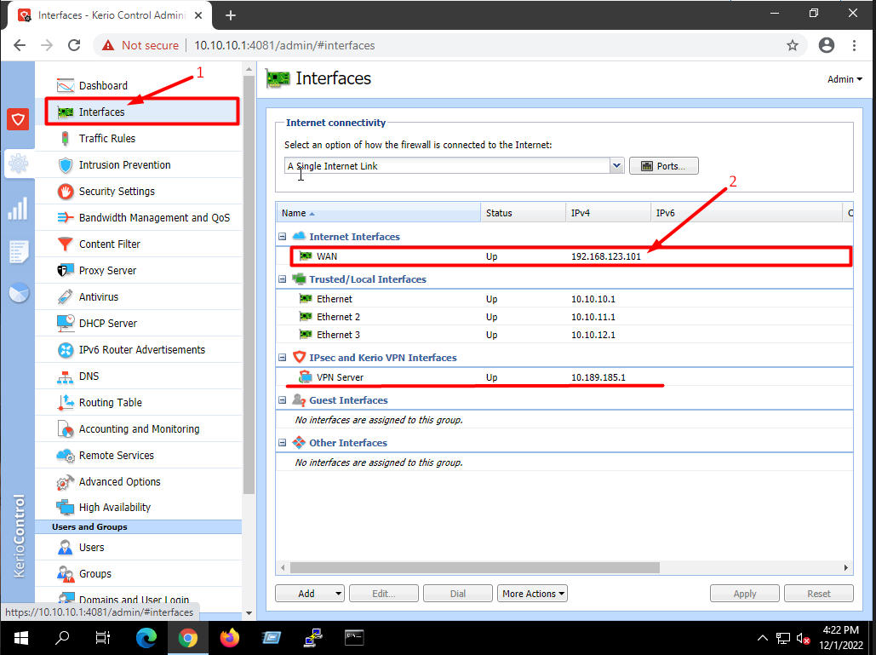The height and width of the screenshot is (655, 876).
Task: Open taskbar search magnifier
Action: [63, 638]
